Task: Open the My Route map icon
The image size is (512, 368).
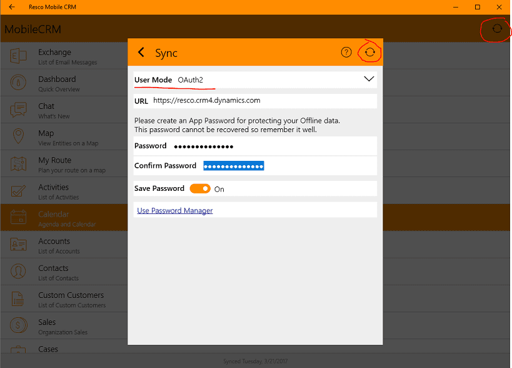Action: [18, 164]
